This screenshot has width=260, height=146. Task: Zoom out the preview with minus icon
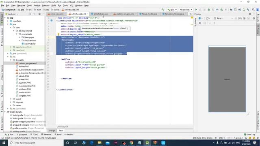(236, 18)
